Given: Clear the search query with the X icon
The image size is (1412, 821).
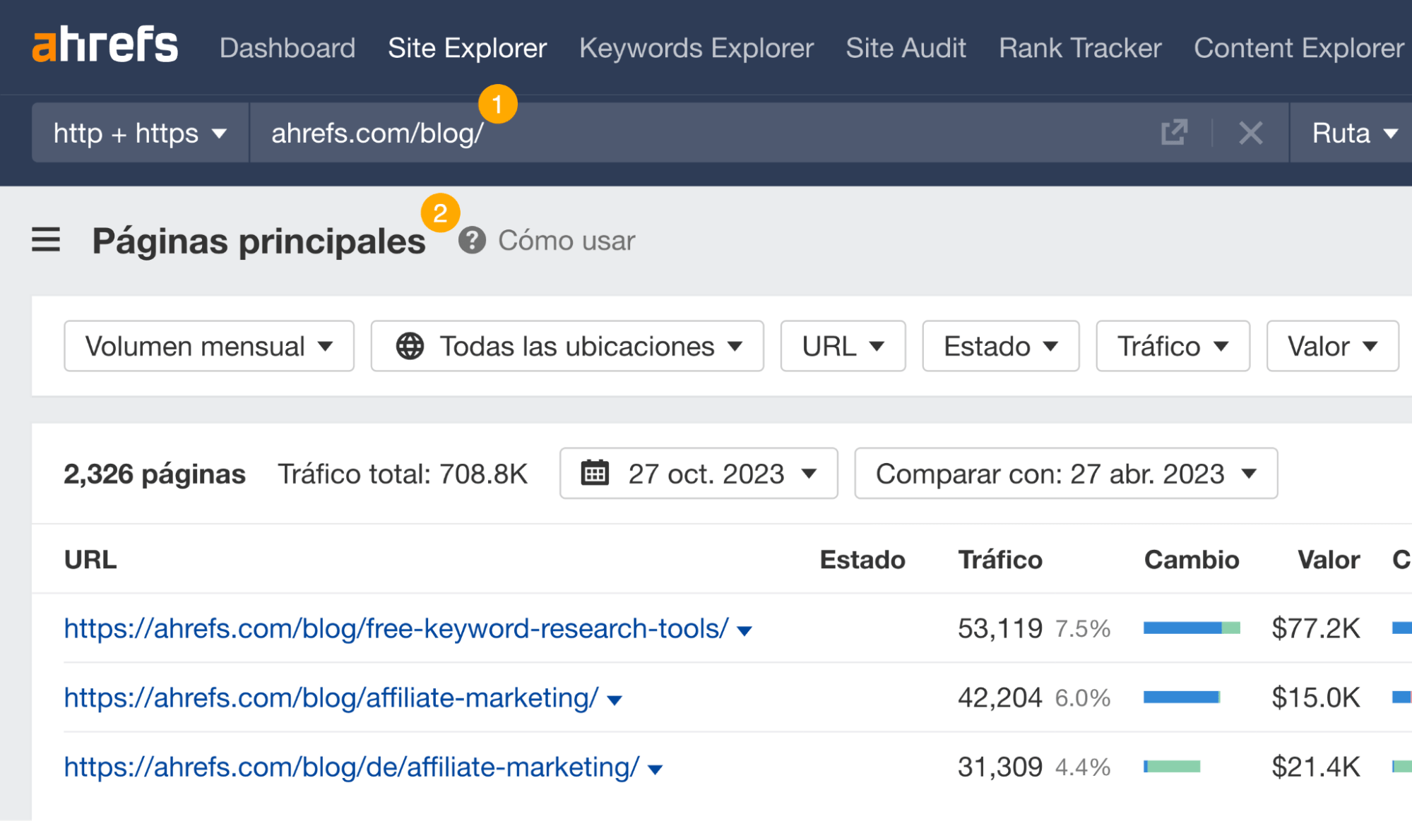Looking at the screenshot, I should pos(1250,133).
